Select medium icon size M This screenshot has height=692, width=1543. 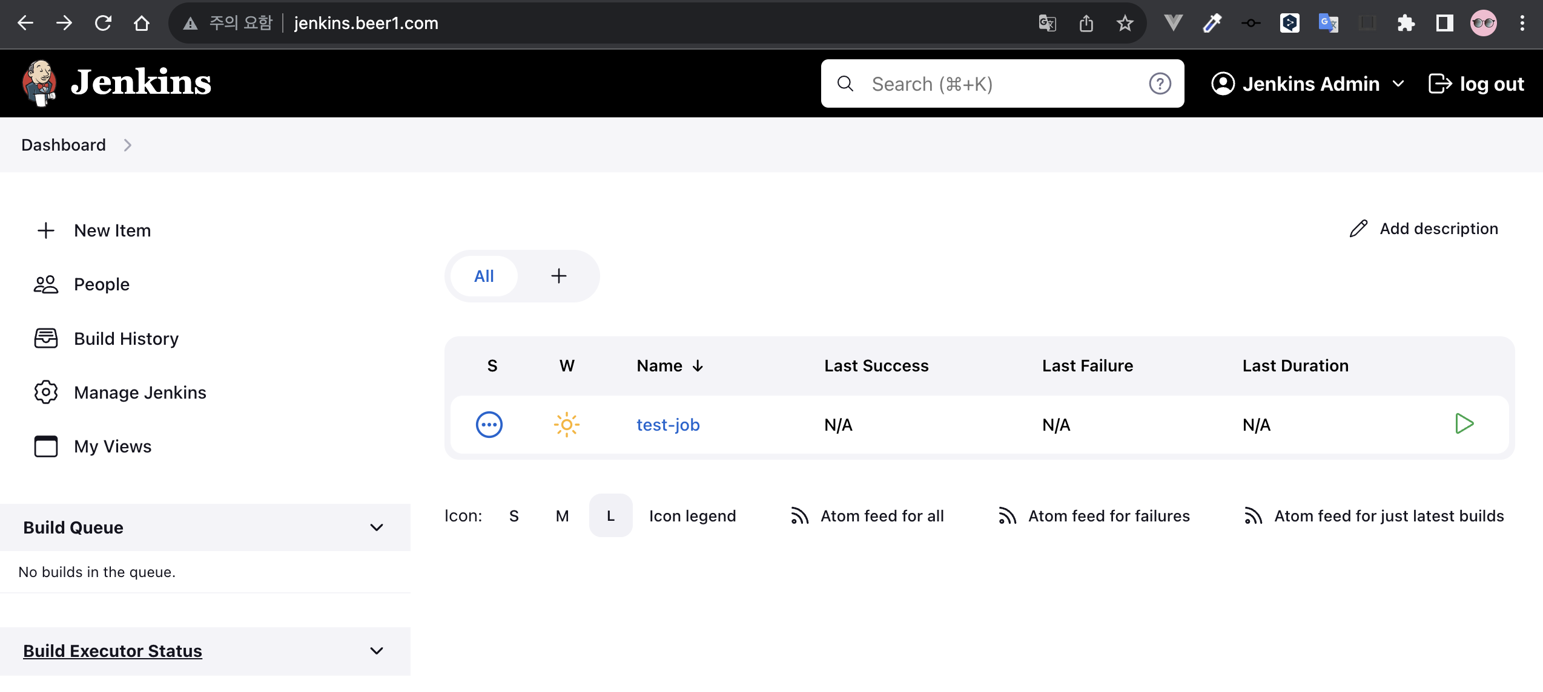click(x=562, y=516)
